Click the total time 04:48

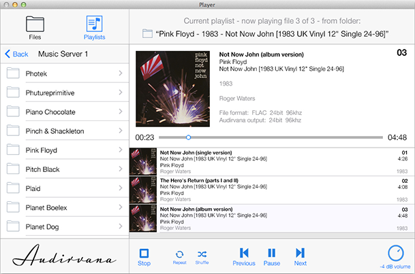[397, 137]
